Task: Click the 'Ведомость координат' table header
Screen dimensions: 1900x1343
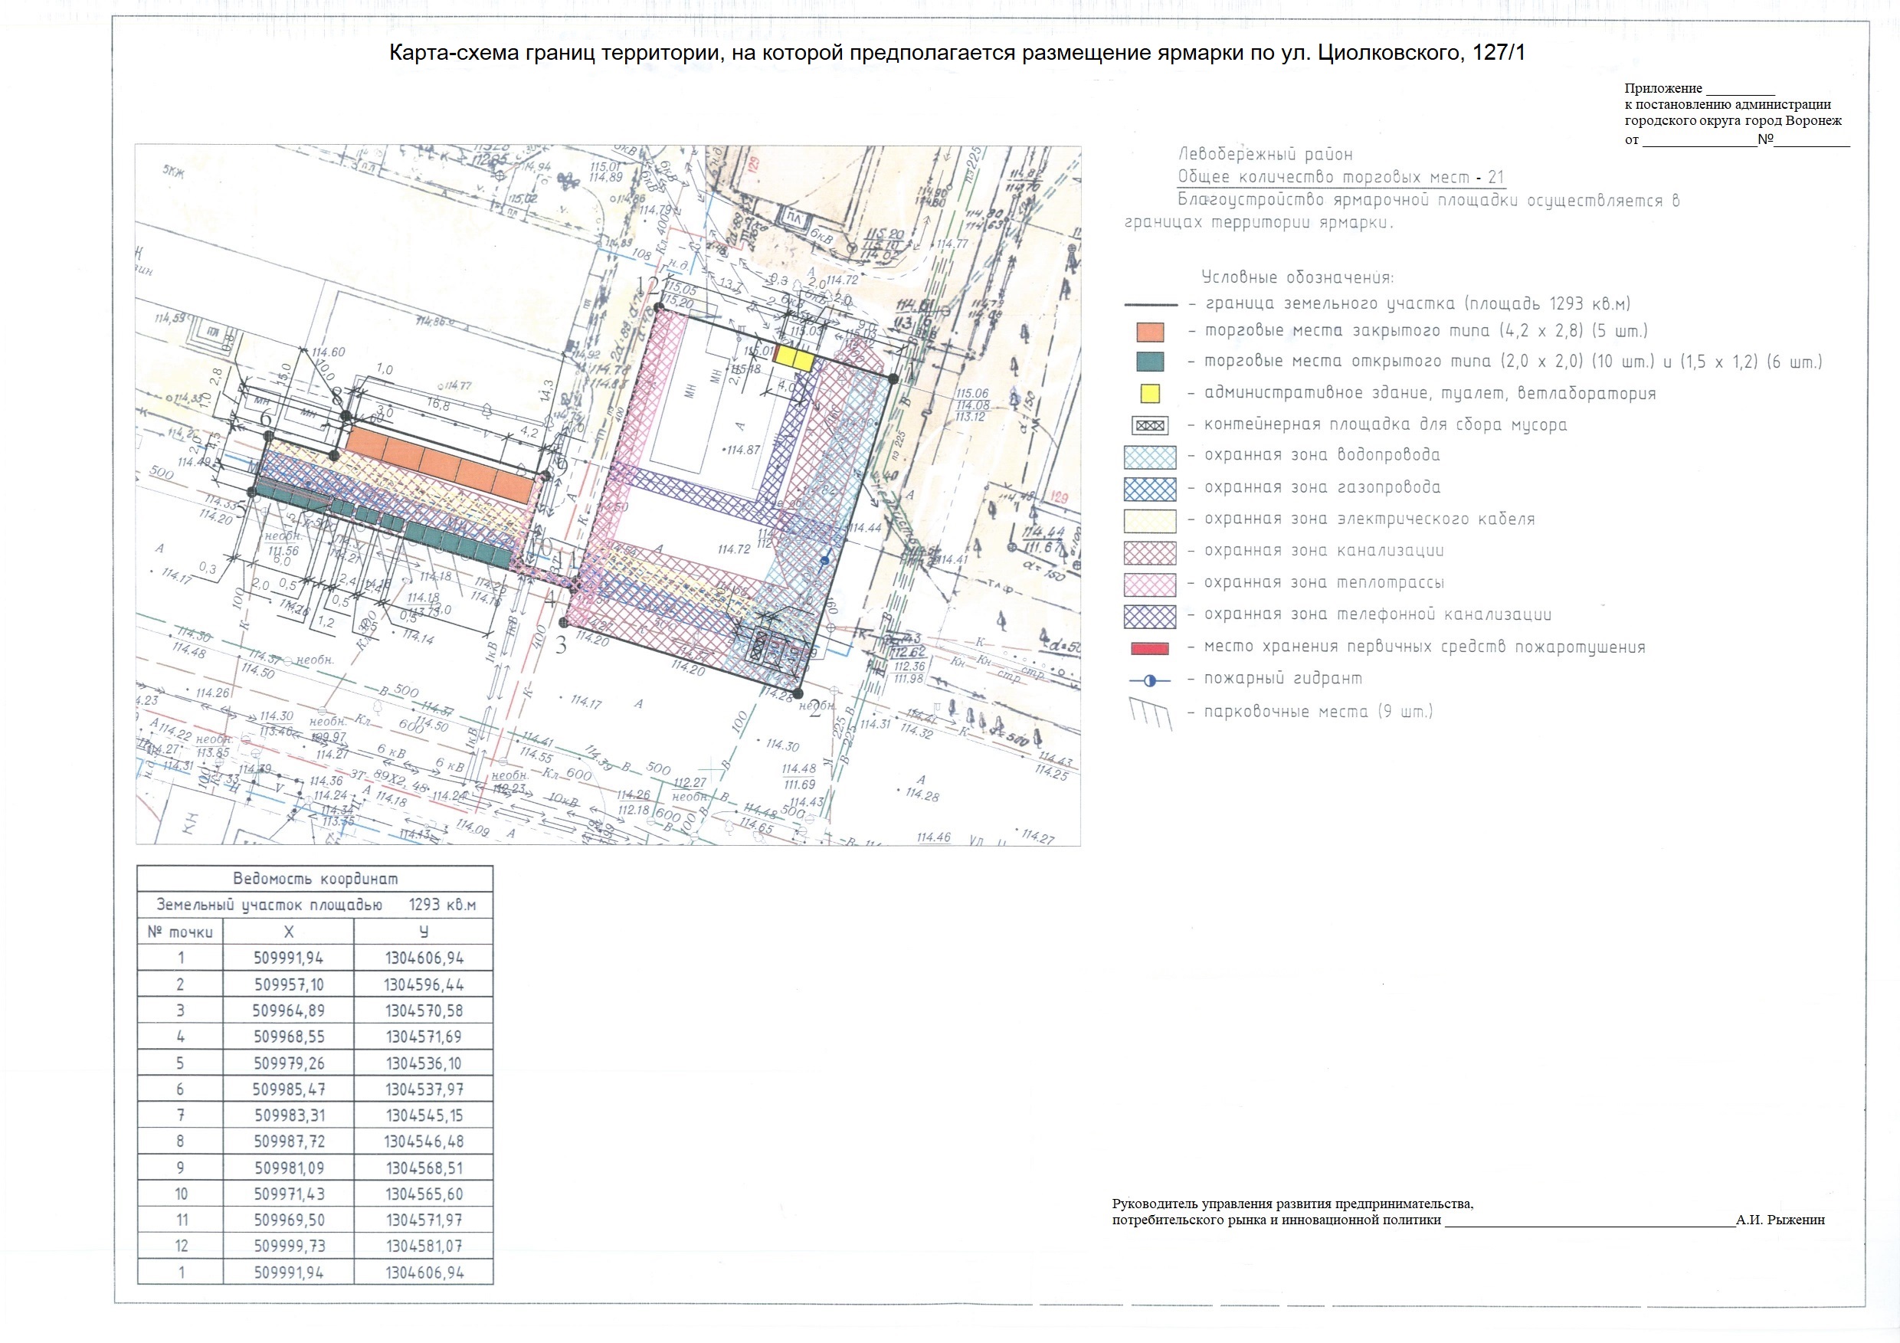Action: [x=314, y=879]
